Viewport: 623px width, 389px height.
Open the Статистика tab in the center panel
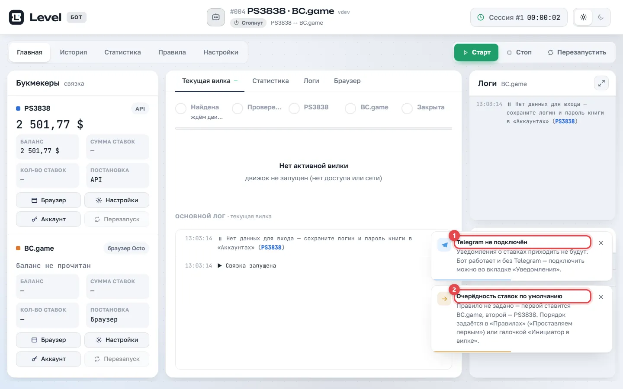pos(270,81)
